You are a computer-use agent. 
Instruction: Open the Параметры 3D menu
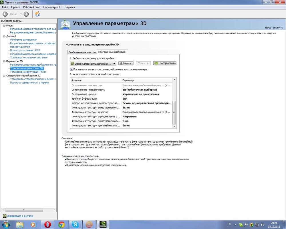point(52,7)
